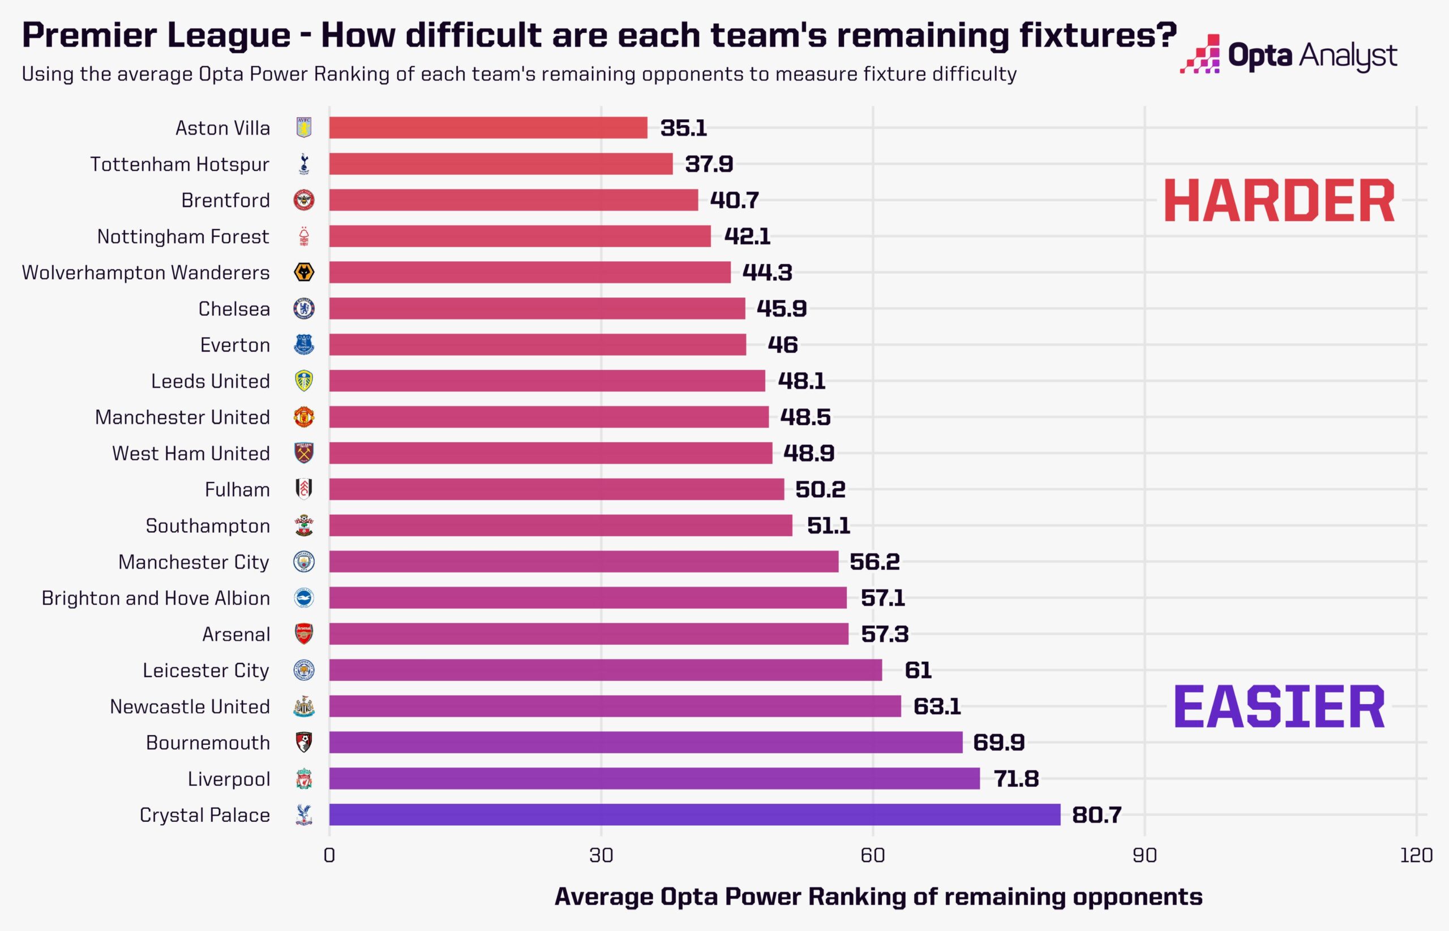Click the Leeds United team name
The height and width of the screenshot is (931, 1449).
pyautogui.click(x=210, y=381)
